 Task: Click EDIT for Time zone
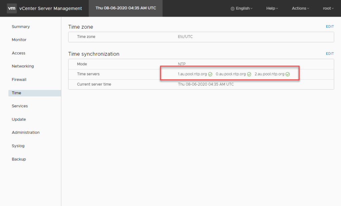[x=330, y=27]
